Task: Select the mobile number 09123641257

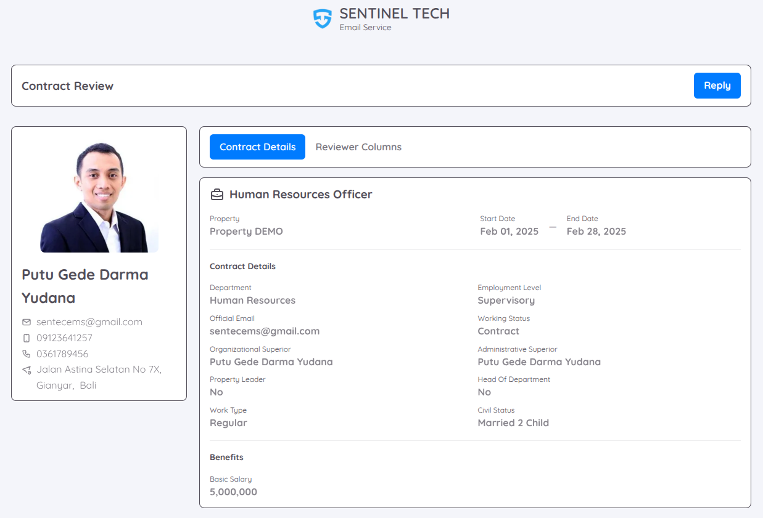Action: click(64, 338)
